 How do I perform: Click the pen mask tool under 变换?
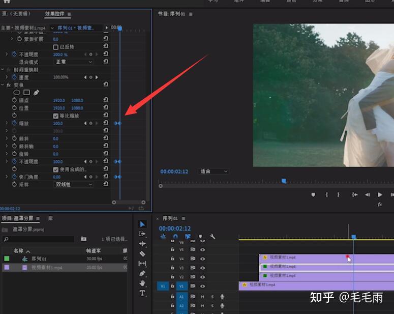pos(36,93)
